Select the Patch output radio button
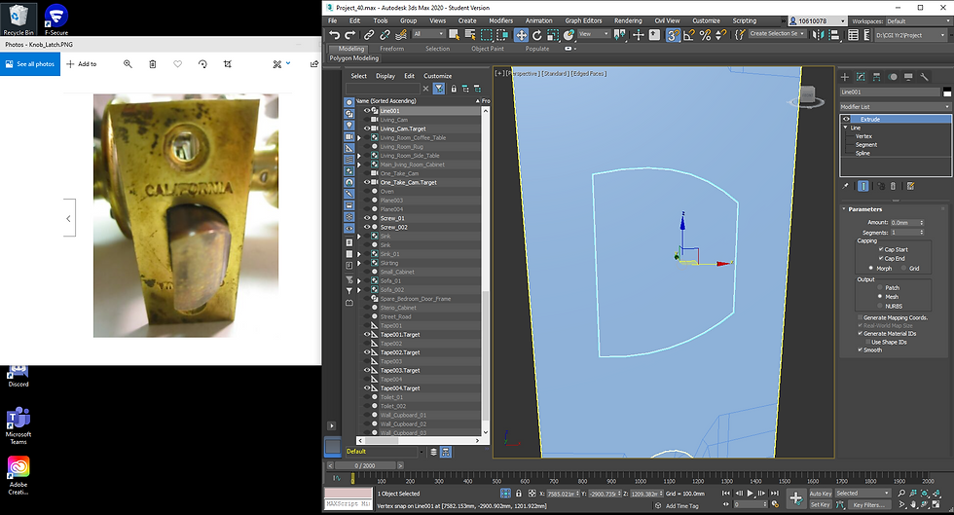Screen dimensions: 954x515 (879, 287)
